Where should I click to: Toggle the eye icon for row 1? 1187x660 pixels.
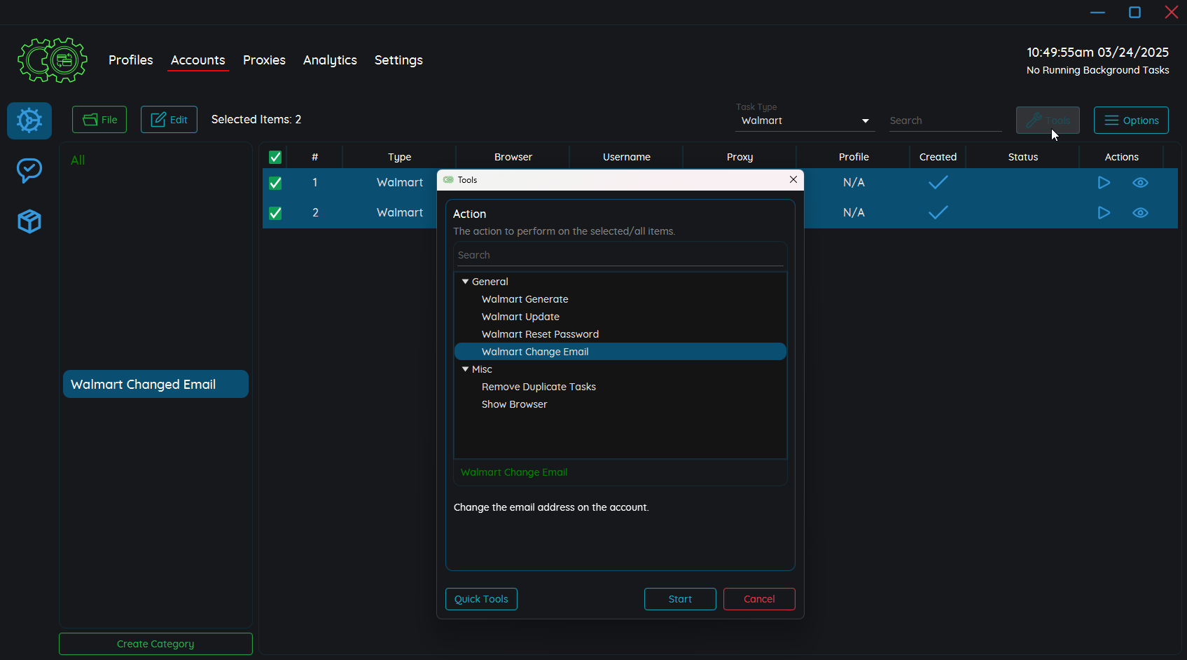pyautogui.click(x=1140, y=183)
